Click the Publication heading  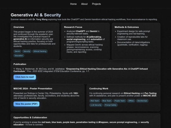20,64
